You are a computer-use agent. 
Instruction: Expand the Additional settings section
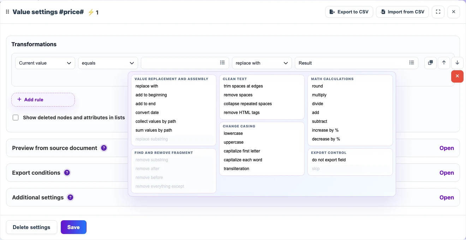pos(447,197)
